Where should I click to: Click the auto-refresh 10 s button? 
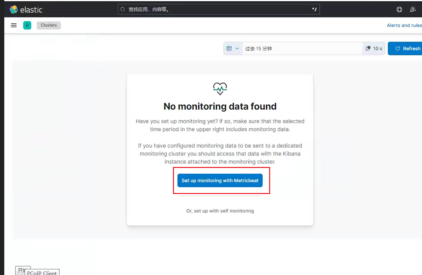[x=374, y=48]
